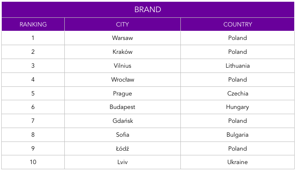Click the Czechia country cell

(x=237, y=93)
